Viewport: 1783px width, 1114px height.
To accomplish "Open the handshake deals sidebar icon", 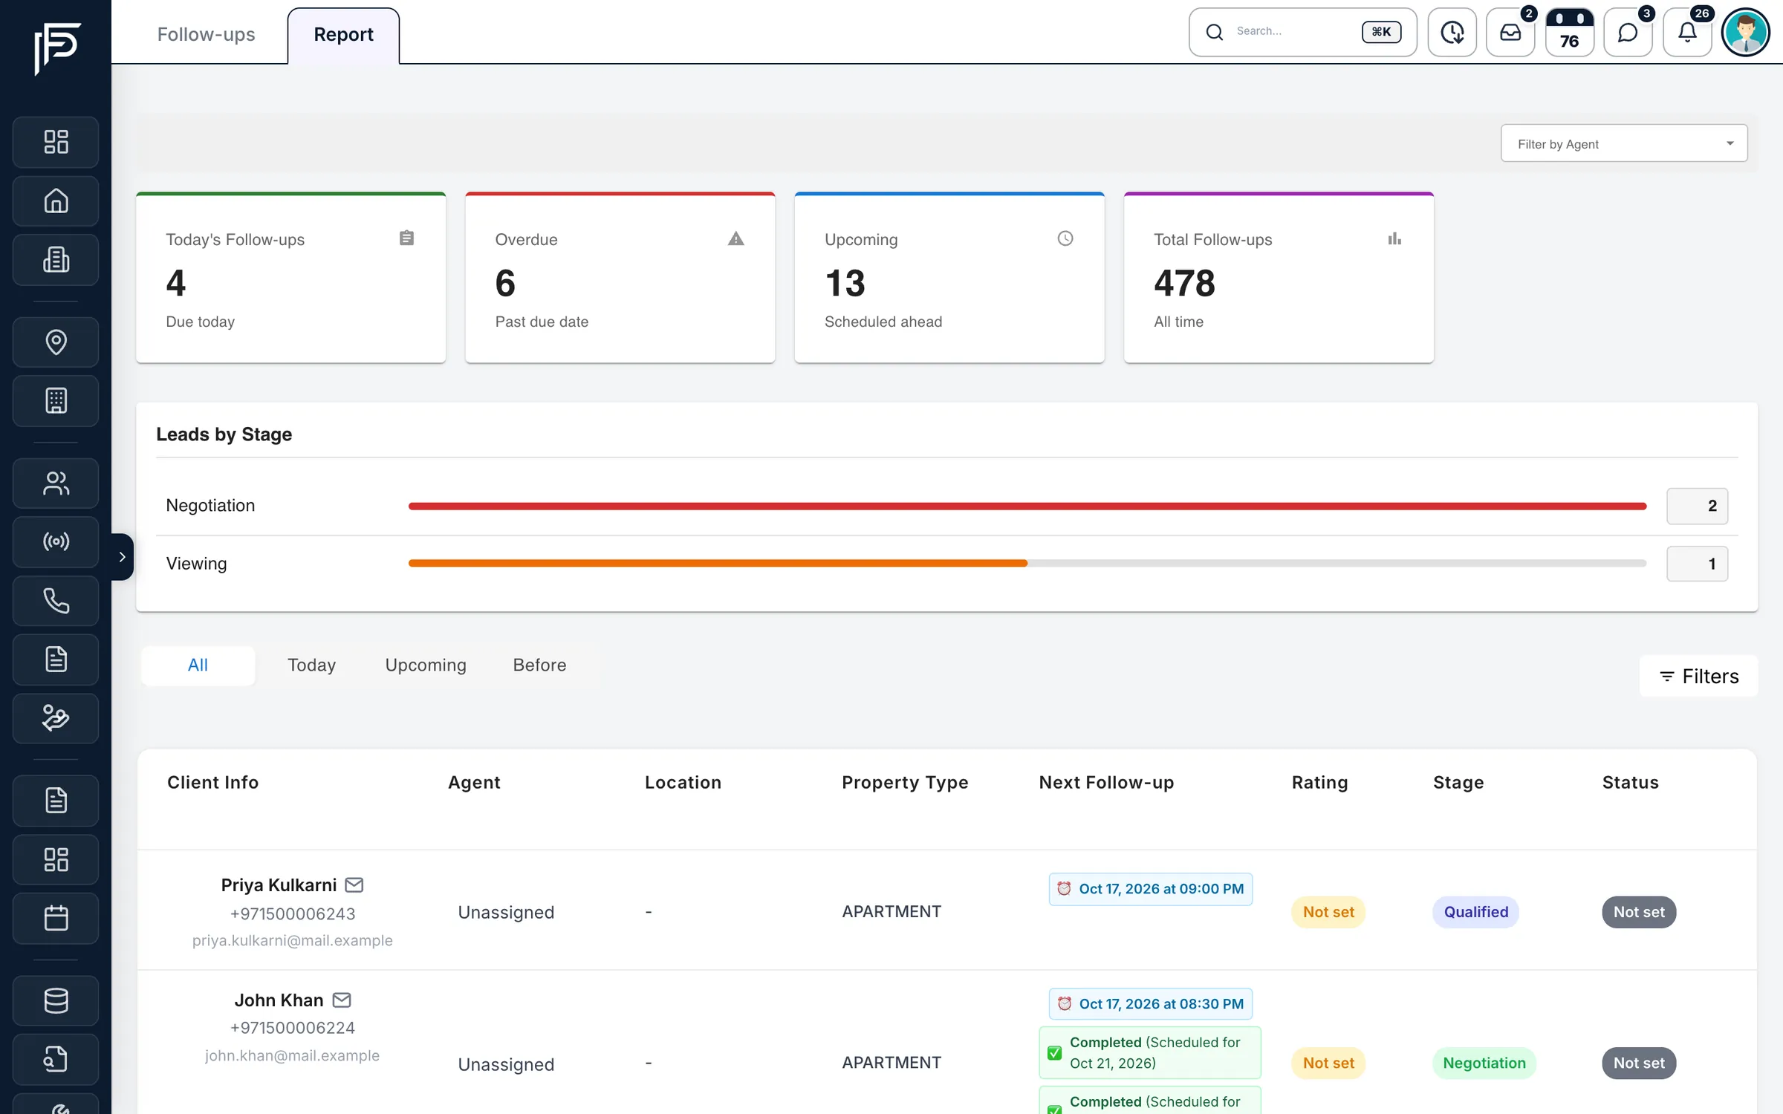I will click(x=56, y=718).
